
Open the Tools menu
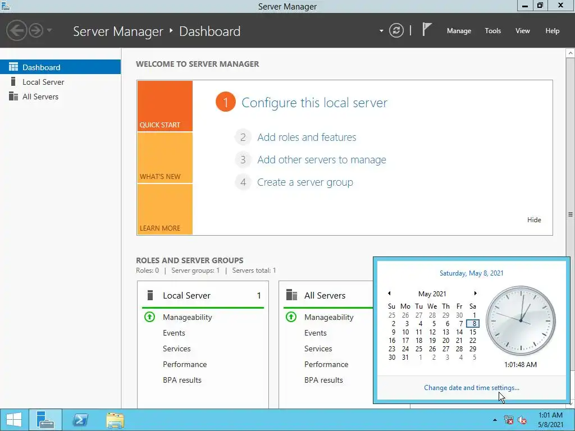coord(492,31)
